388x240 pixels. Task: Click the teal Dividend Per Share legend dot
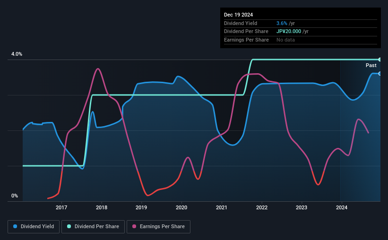(69, 226)
